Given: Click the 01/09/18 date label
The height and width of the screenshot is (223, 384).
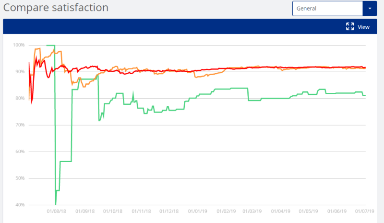Looking at the screenshot, I should click(x=85, y=212).
